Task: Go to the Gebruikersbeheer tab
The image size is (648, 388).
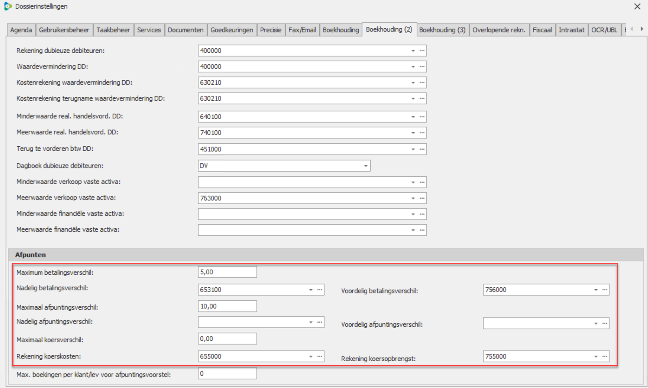Action: pyautogui.click(x=64, y=30)
